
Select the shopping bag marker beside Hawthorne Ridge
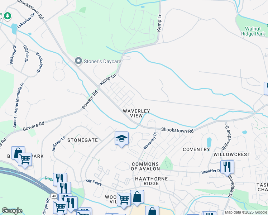pyautogui.click(x=137, y=197)
